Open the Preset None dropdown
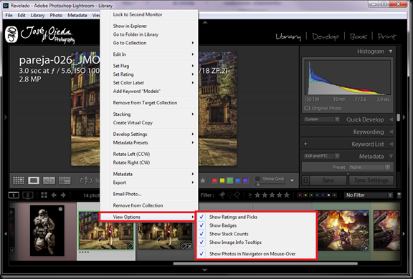 [x=369, y=167]
